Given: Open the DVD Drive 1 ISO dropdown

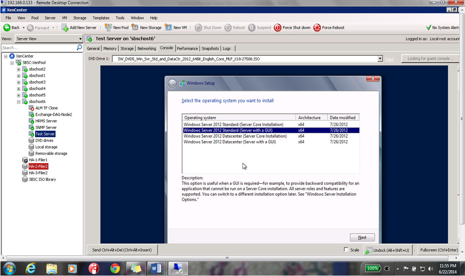Looking at the screenshot, I should coord(380,59).
